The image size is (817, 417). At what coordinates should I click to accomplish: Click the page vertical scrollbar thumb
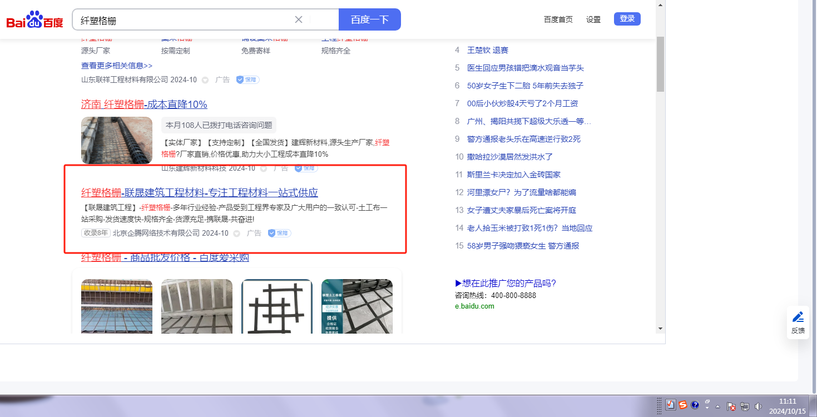click(660, 64)
